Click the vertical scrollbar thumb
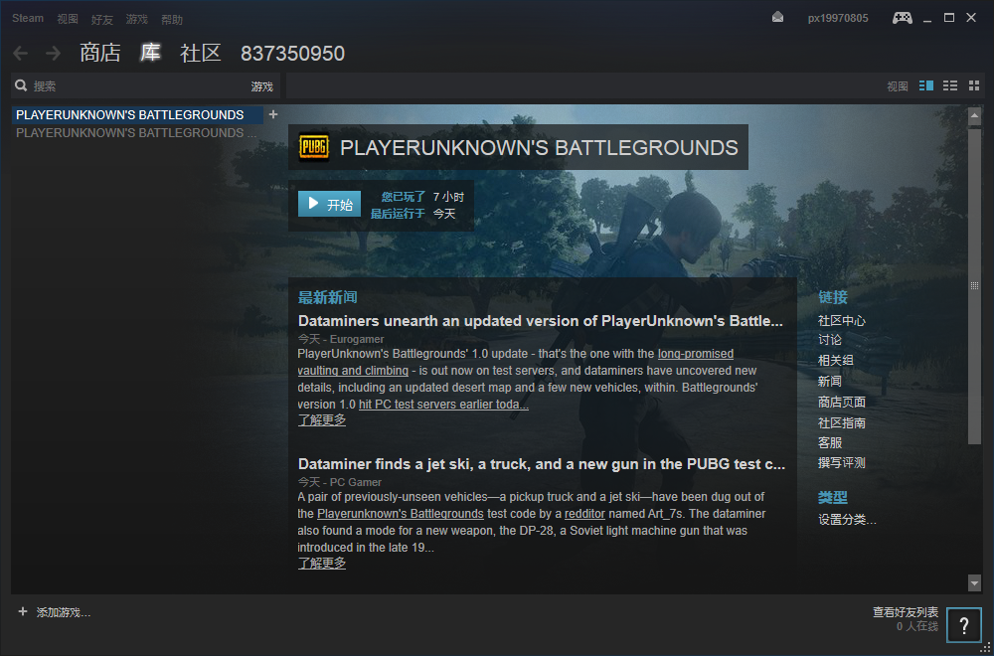 [974, 285]
